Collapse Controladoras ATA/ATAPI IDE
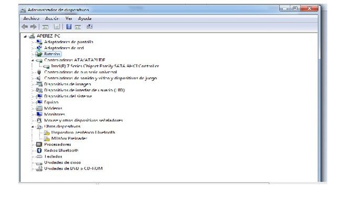Image resolution: width=342 pixels, height=201 pixels. [33, 60]
